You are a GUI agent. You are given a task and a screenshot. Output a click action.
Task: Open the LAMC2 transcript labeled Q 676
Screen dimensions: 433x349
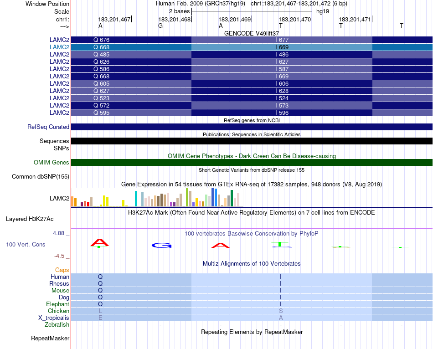pos(59,40)
